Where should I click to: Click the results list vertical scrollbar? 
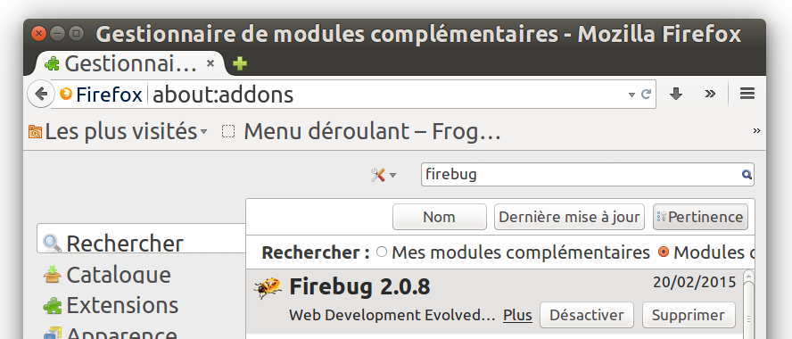click(748, 305)
